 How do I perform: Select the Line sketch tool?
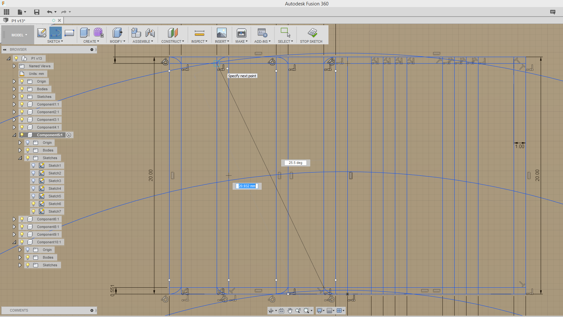tap(56, 33)
